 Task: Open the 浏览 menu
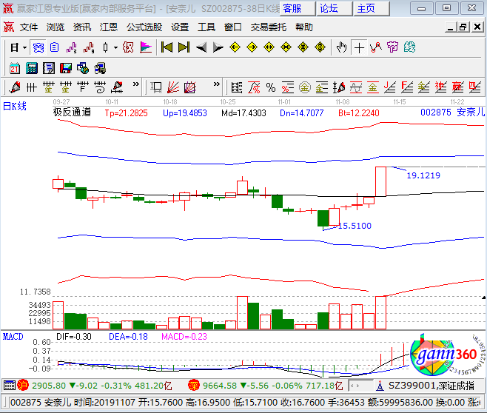tap(56, 27)
